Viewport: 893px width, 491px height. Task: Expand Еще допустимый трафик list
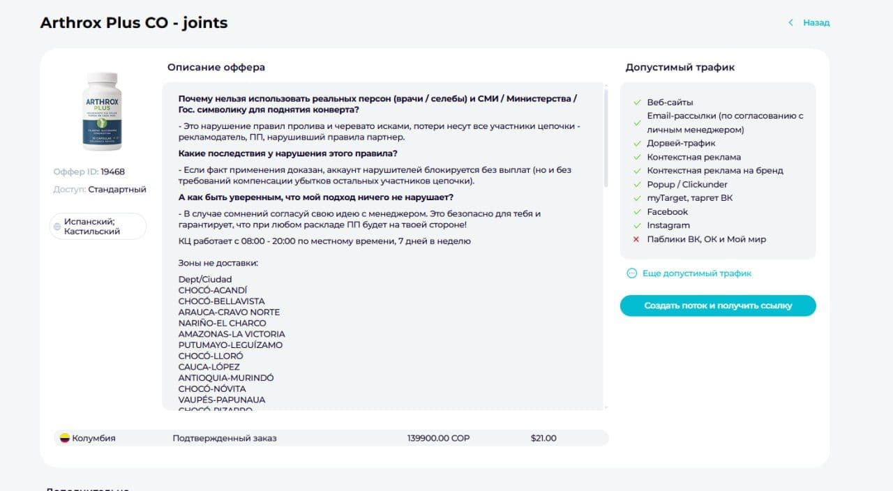coord(696,273)
